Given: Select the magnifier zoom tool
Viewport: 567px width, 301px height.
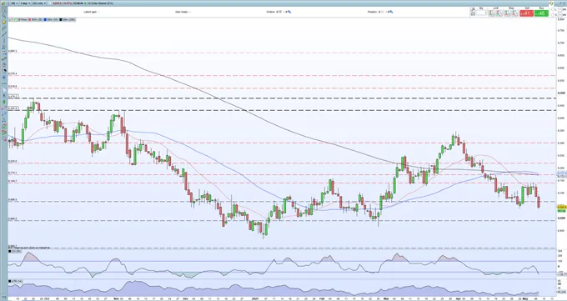Looking at the screenshot, I should [x=4, y=16].
